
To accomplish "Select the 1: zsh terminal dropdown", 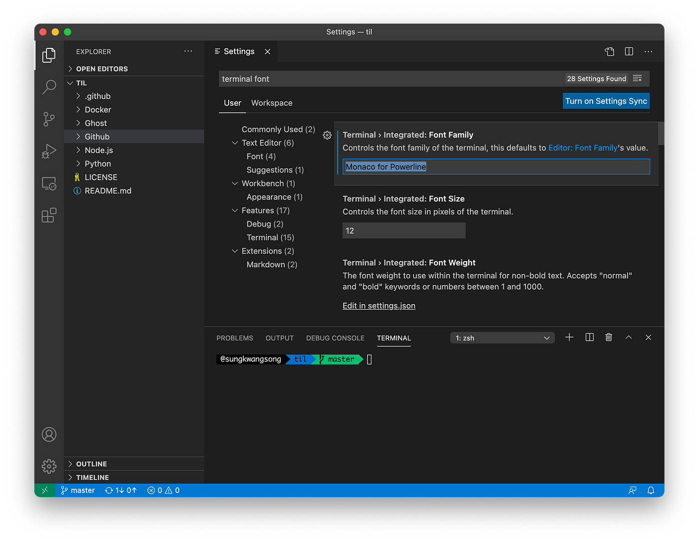I will (x=502, y=338).
